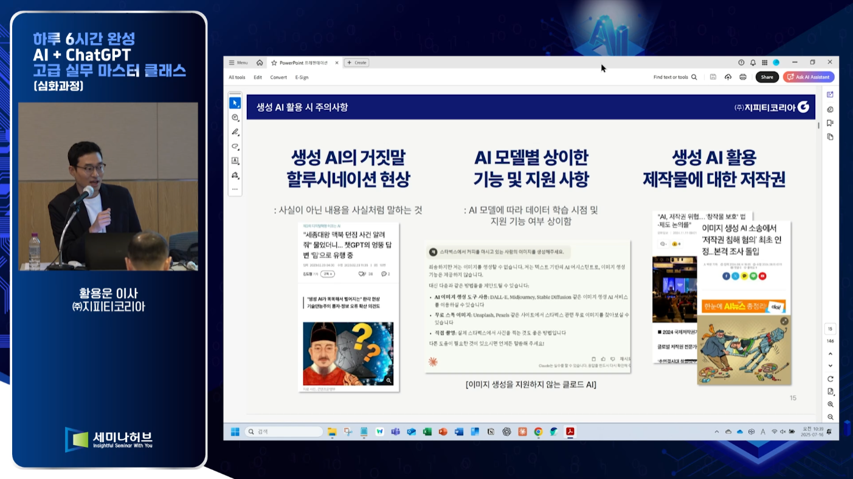The height and width of the screenshot is (479, 853).
Task: Open the E-Sign menu
Action: [x=302, y=77]
